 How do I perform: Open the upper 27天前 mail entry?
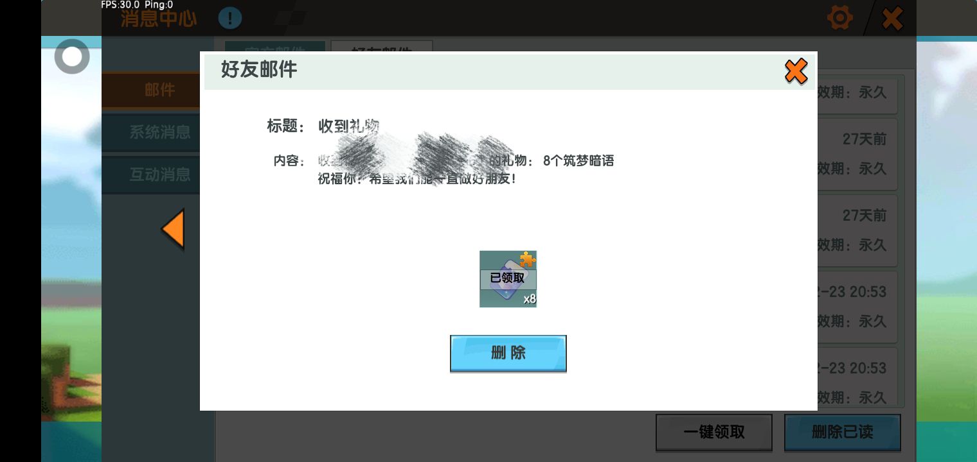[x=857, y=154]
